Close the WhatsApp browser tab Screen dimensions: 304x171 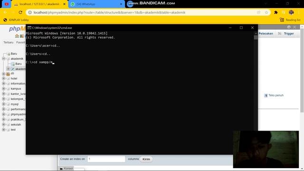pyautogui.click(x=121, y=4)
